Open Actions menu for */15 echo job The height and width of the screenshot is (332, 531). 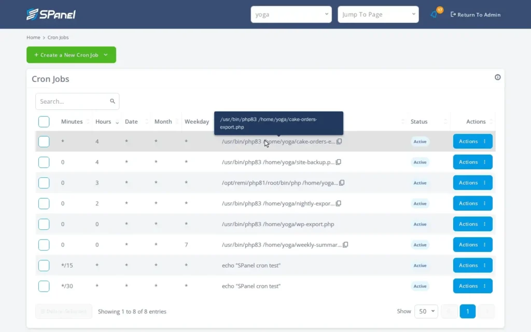pyautogui.click(x=473, y=265)
